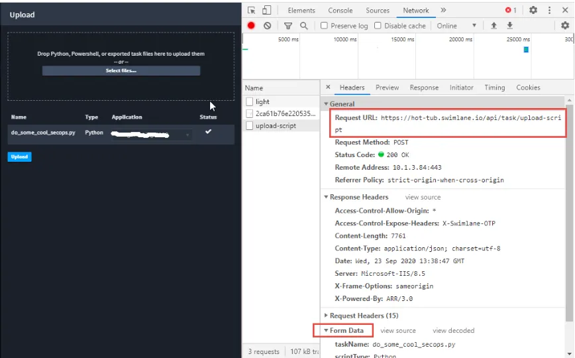Click view decoded next to Form Data

[x=453, y=330]
